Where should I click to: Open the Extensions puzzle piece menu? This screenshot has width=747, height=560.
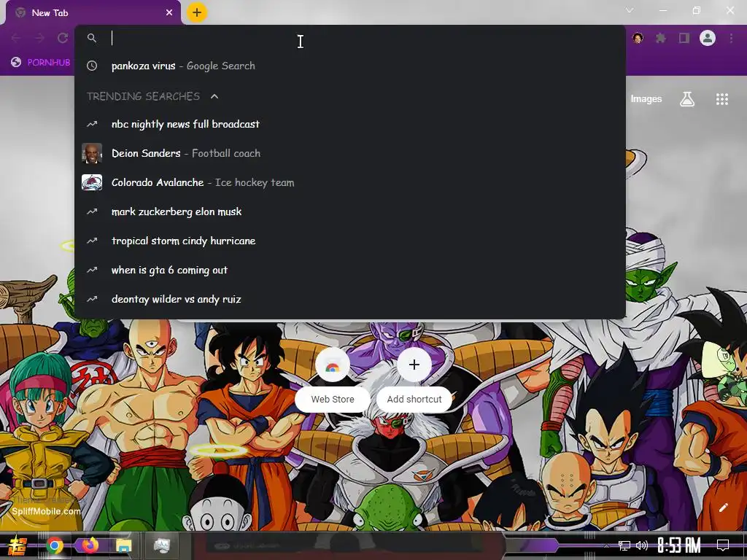[661, 38]
